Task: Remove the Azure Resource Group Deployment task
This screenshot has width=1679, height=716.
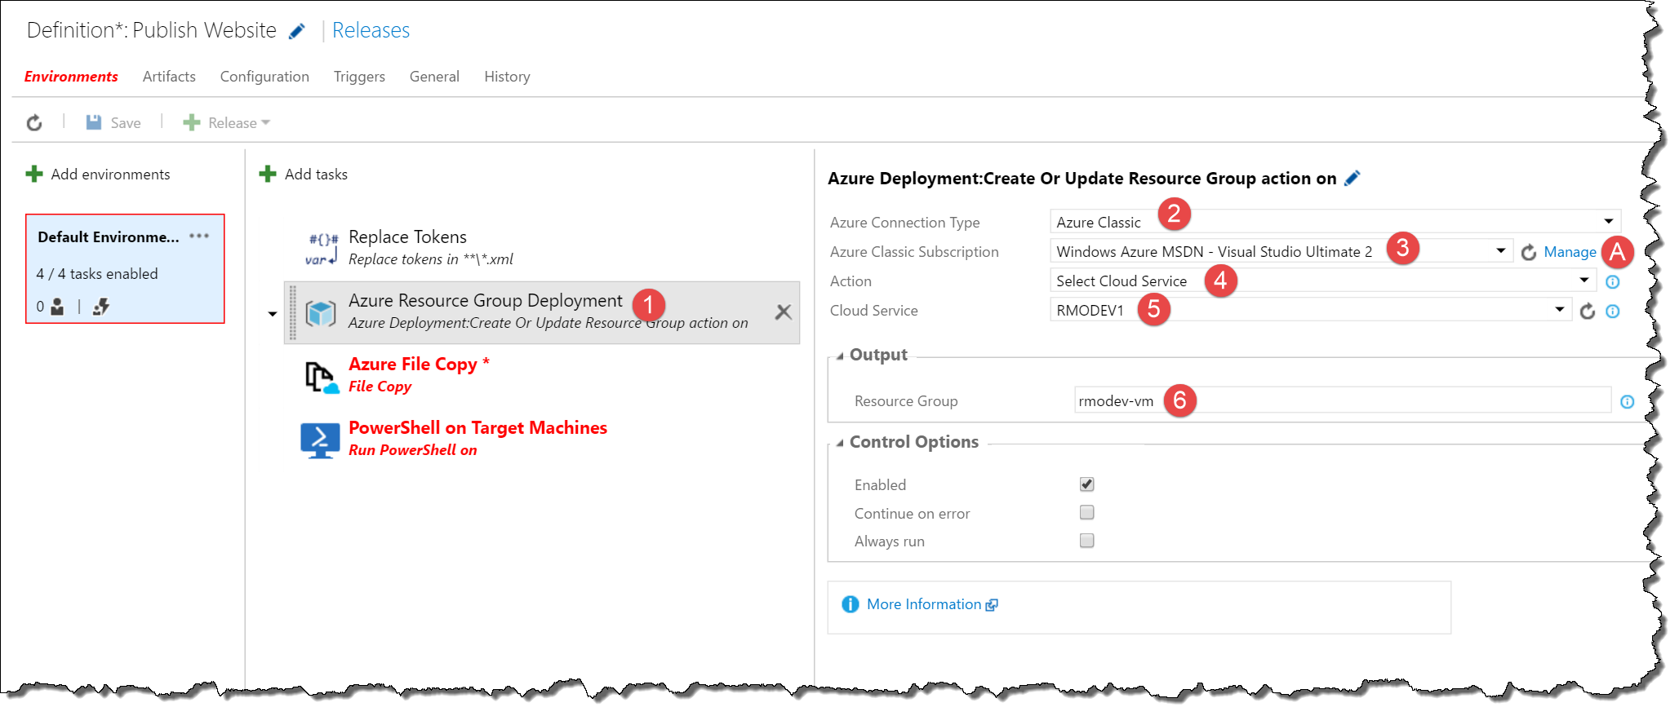Action: tap(783, 312)
